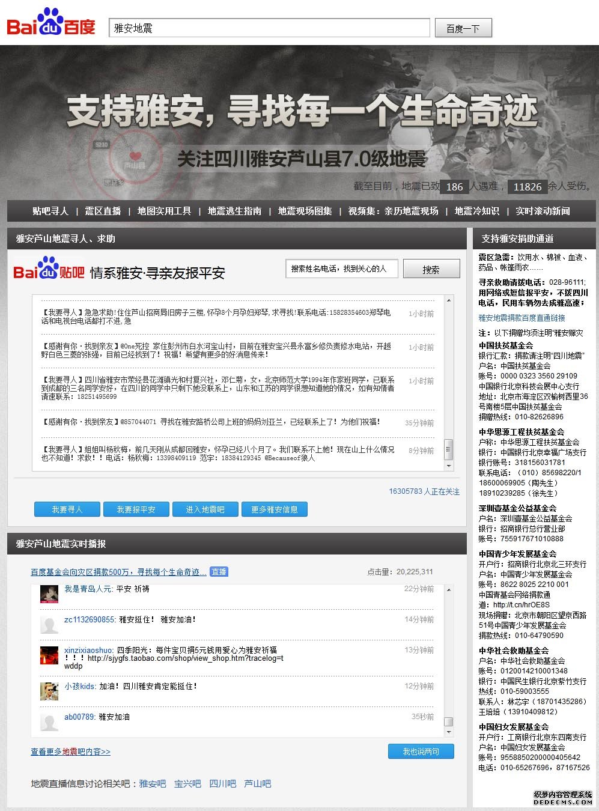Screen dimensions: 599x811
Task: Click the death toll figure 186
Action: point(455,187)
